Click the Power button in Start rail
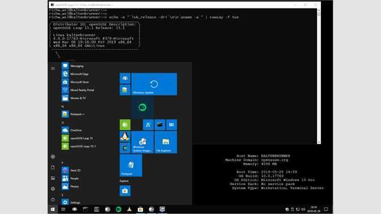381x214 pixels. (53, 199)
